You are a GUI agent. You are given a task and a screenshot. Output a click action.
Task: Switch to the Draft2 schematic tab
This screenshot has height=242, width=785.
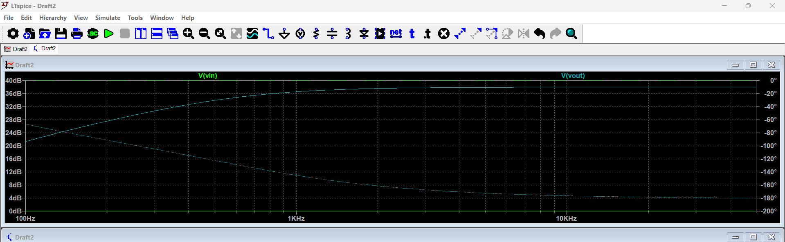click(44, 49)
